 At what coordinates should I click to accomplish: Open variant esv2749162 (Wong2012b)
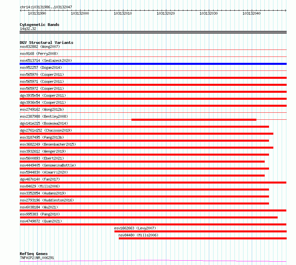(x=42, y=109)
